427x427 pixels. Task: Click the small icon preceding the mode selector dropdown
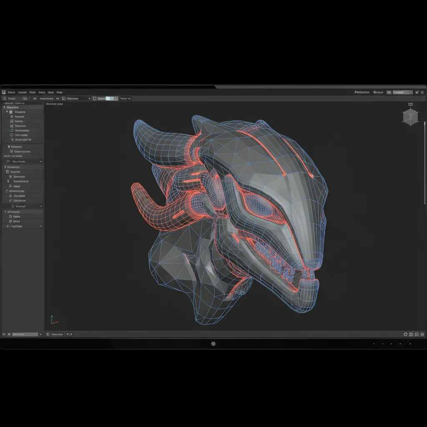tap(63, 98)
